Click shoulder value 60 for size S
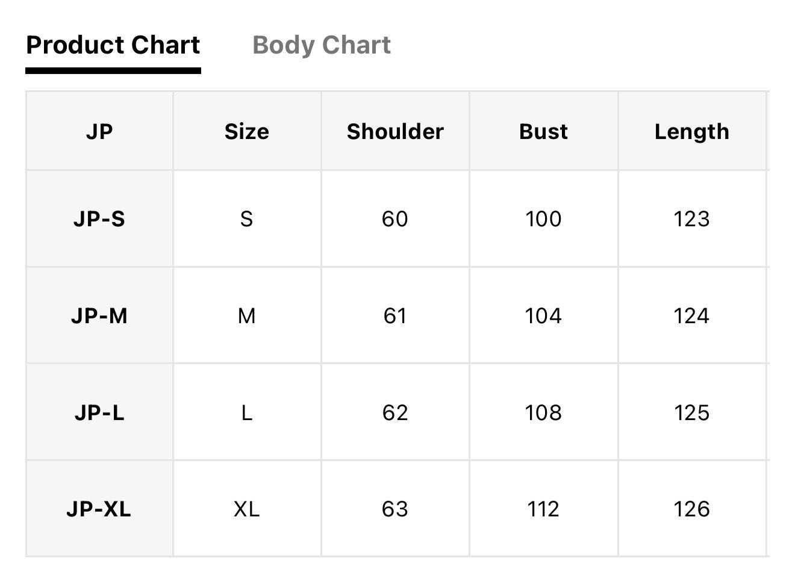Image resolution: width=795 pixels, height=576 pixels. tap(395, 219)
